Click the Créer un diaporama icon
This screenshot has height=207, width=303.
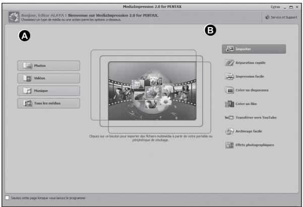(x=229, y=90)
